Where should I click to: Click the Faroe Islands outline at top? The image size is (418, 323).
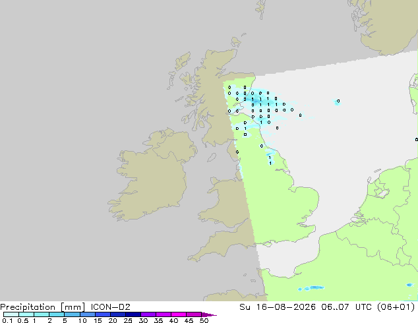pos(261,9)
